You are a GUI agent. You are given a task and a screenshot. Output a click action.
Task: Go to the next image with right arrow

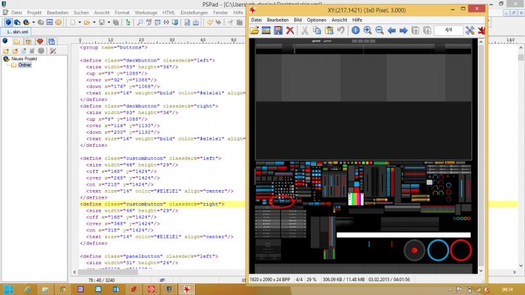[404, 31]
